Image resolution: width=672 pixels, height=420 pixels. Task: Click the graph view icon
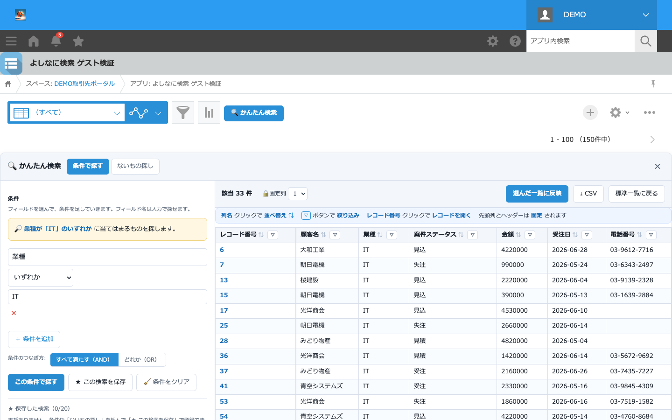pos(139,112)
